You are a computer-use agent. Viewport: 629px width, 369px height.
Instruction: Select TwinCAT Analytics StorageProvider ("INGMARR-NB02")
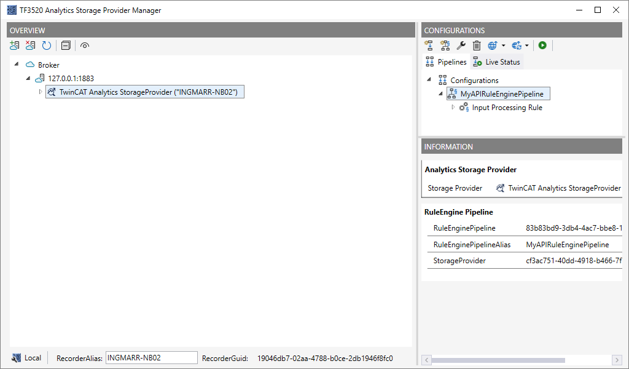[x=145, y=92]
